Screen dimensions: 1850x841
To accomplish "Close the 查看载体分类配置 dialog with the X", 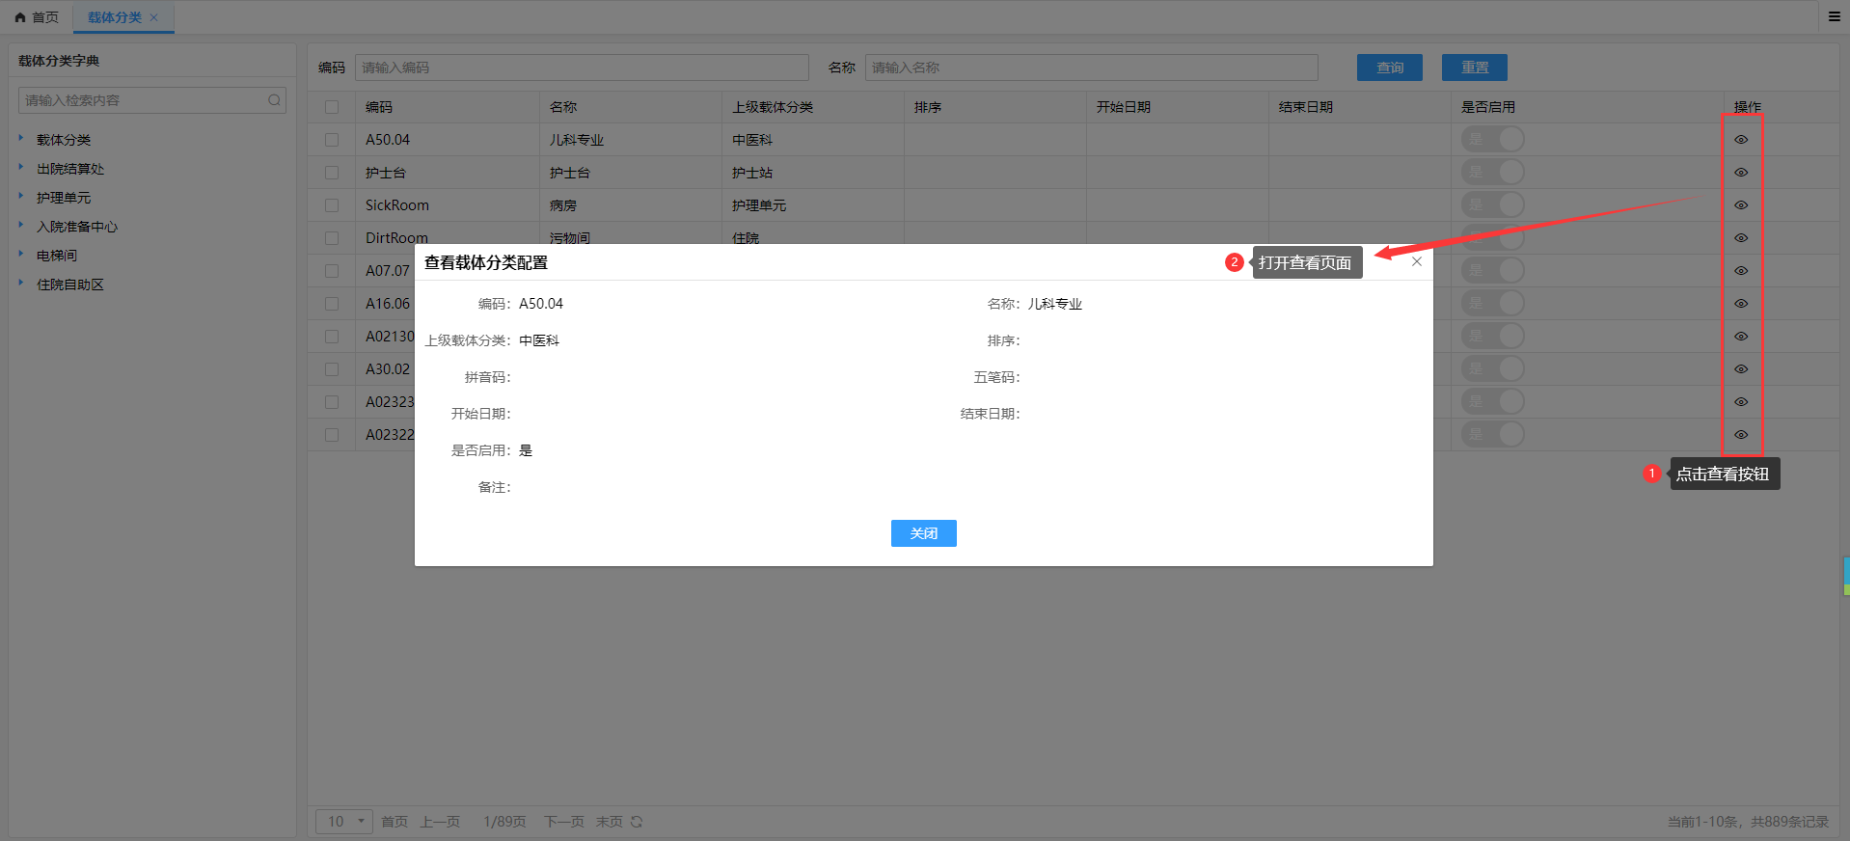I will pyautogui.click(x=1416, y=261).
